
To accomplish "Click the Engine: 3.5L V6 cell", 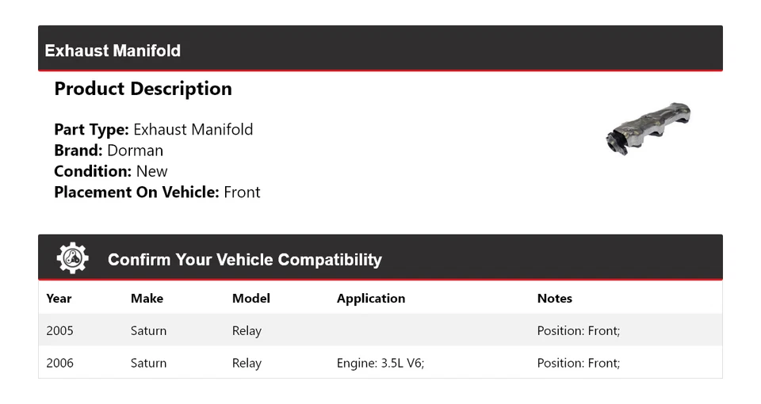I will click(380, 363).
